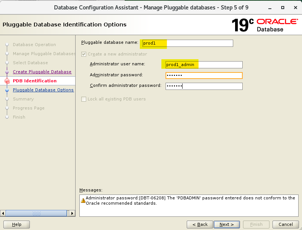This screenshot has width=302, height=230.
Task: Click the warning icon in Messages
Action: pos(83,201)
